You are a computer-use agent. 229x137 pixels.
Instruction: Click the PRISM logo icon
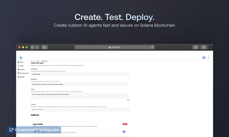tap(21, 58)
